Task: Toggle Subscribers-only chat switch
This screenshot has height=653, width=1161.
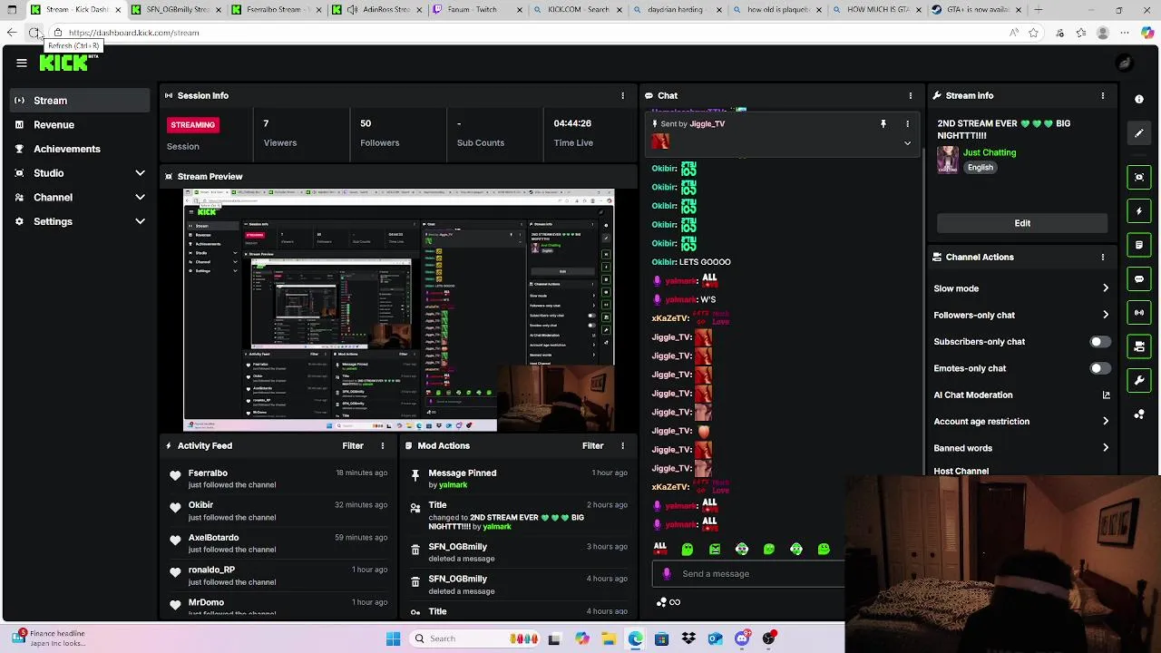Action: pos(1098,342)
